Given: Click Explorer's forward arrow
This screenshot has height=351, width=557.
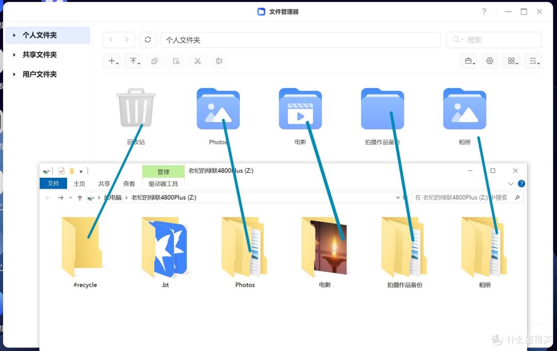Looking at the screenshot, I should (x=61, y=198).
